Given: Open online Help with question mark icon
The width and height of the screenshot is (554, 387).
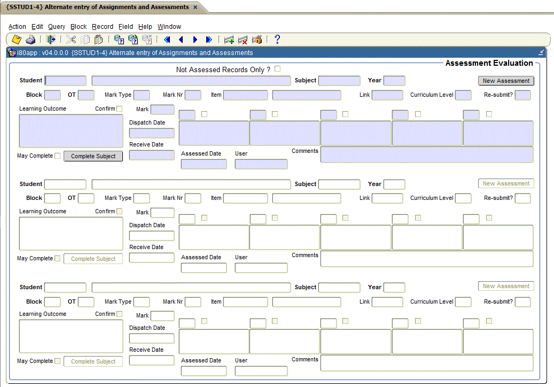Looking at the screenshot, I should click(x=277, y=39).
